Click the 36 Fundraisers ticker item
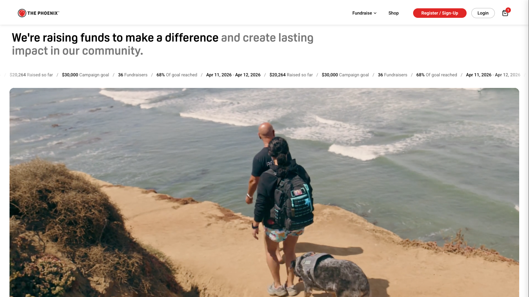 click(133, 75)
